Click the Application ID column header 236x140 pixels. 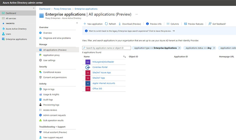[x=181, y=57]
